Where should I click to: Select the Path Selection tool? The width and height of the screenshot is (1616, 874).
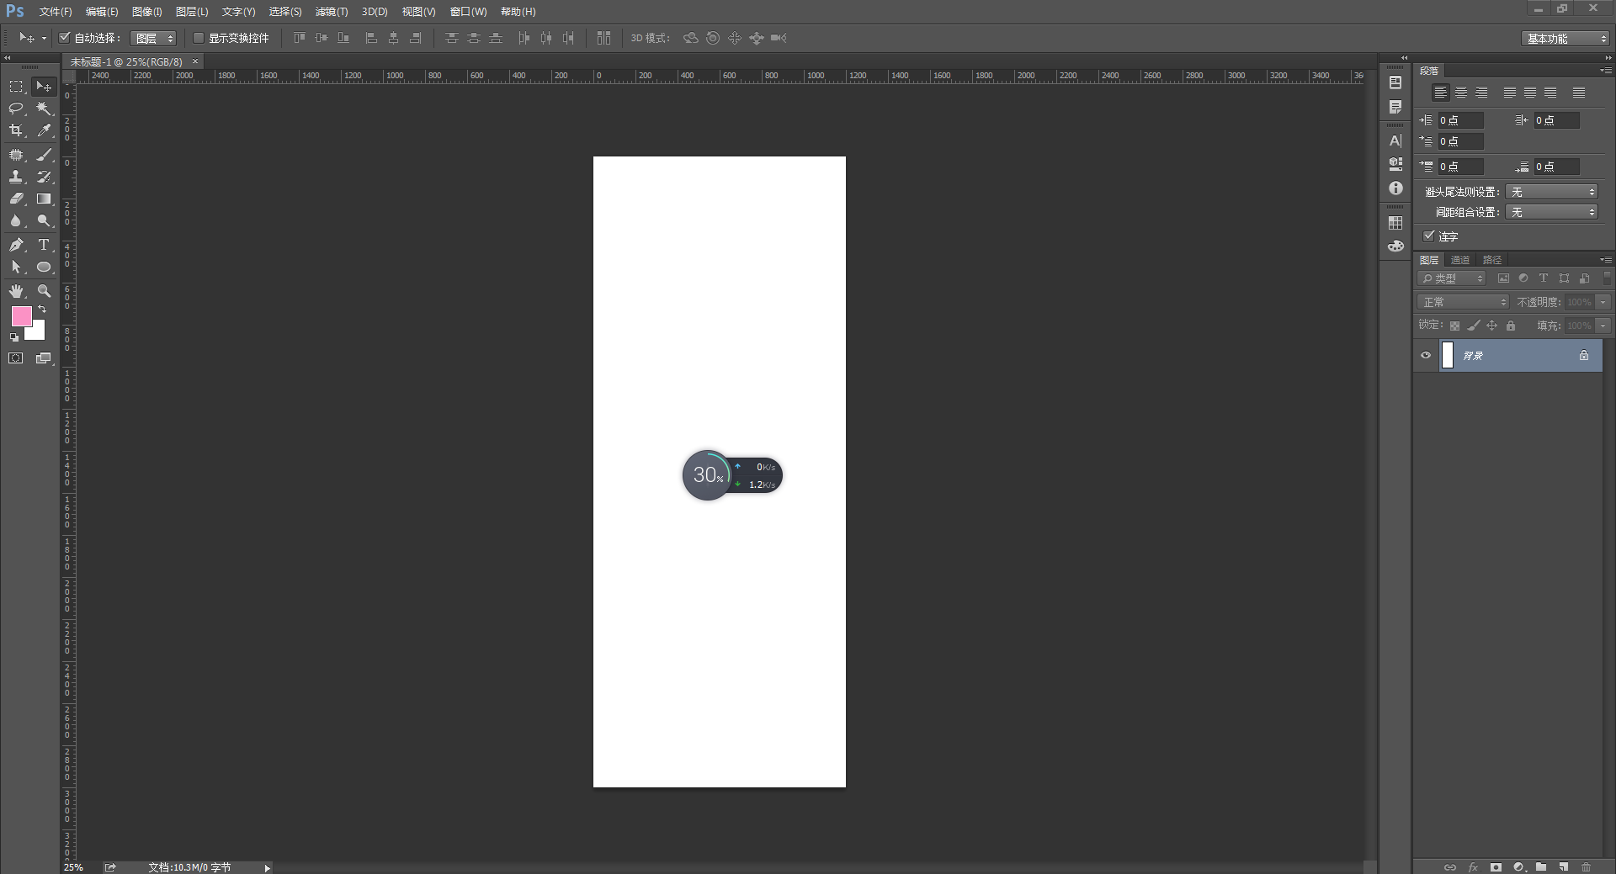click(16, 267)
